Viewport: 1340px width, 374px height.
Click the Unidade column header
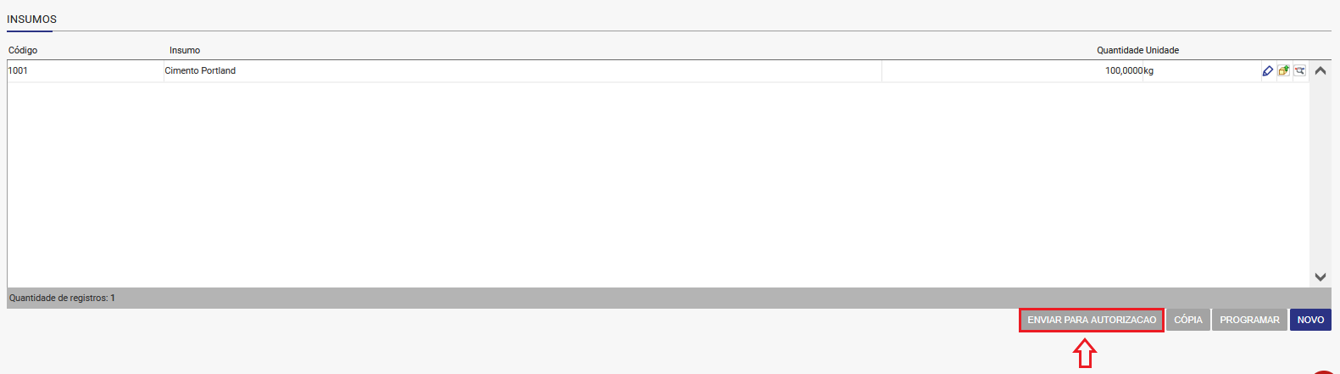pyautogui.click(x=1162, y=50)
